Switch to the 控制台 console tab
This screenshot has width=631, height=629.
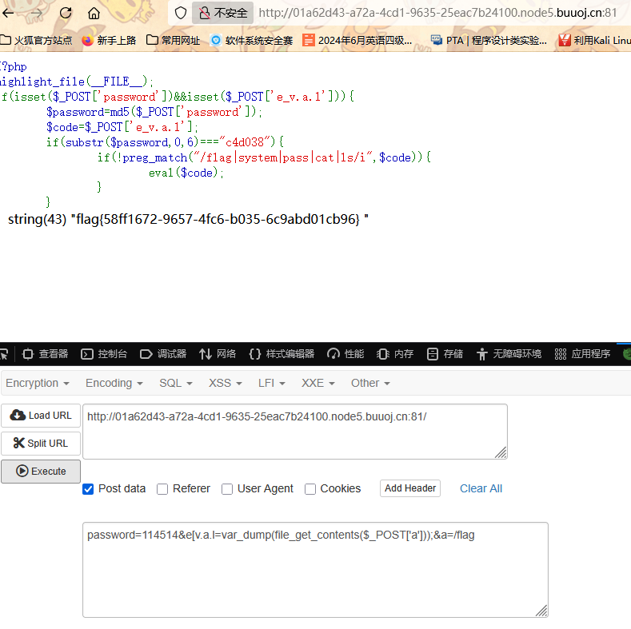coord(105,353)
